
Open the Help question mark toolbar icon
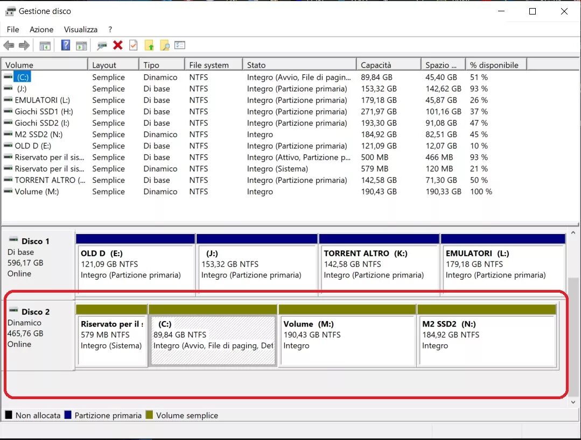(66, 45)
